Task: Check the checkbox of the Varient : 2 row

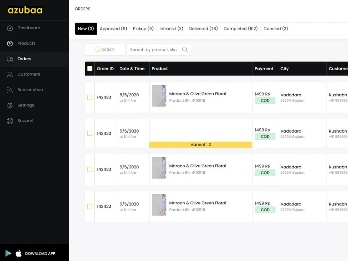Action: (x=90, y=133)
